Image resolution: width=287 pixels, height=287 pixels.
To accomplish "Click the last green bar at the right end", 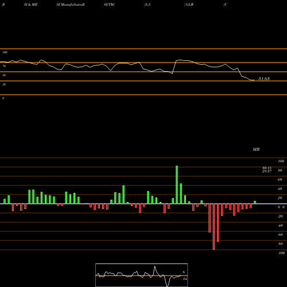I will pos(255,203).
